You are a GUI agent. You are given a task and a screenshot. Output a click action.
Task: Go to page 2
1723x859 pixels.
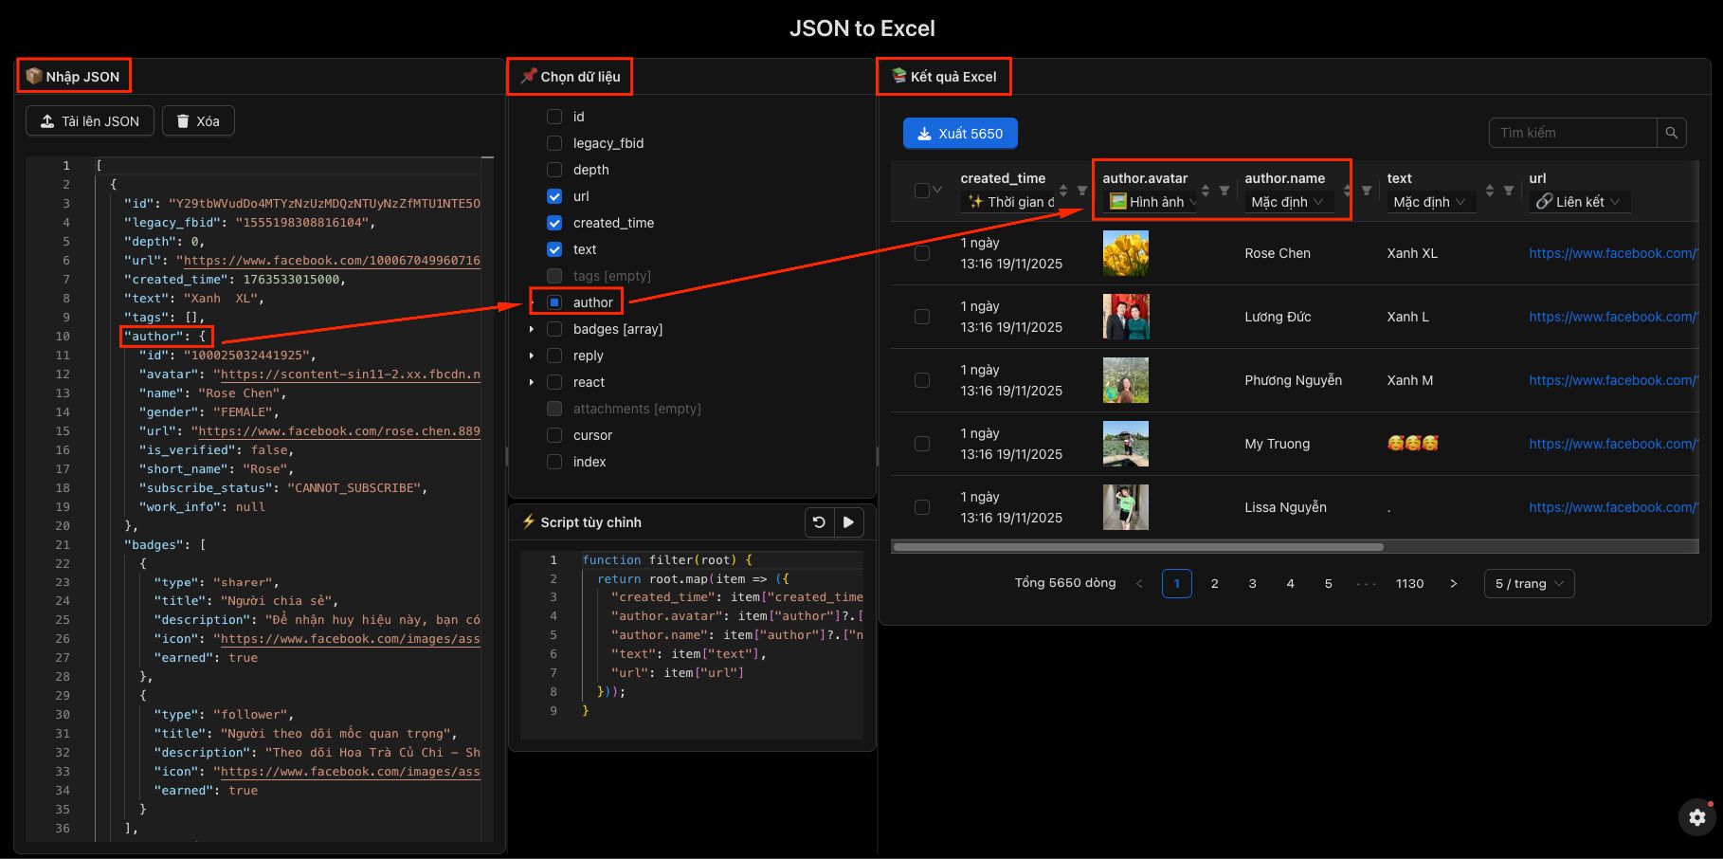point(1215,583)
